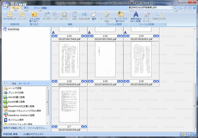This screenshot has width=198, height=138.
Task: Switch to the 表示 ribbon tab
Action: [26, 8]
